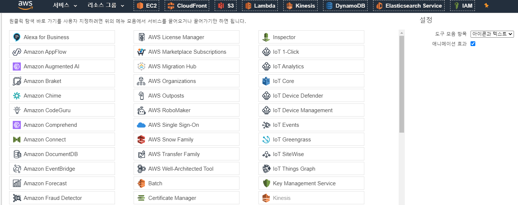Select IoT Device Defender icon

coord(266,95)
